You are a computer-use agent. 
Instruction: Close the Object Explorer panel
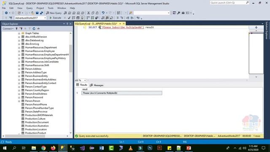click(x=70, y=24)
